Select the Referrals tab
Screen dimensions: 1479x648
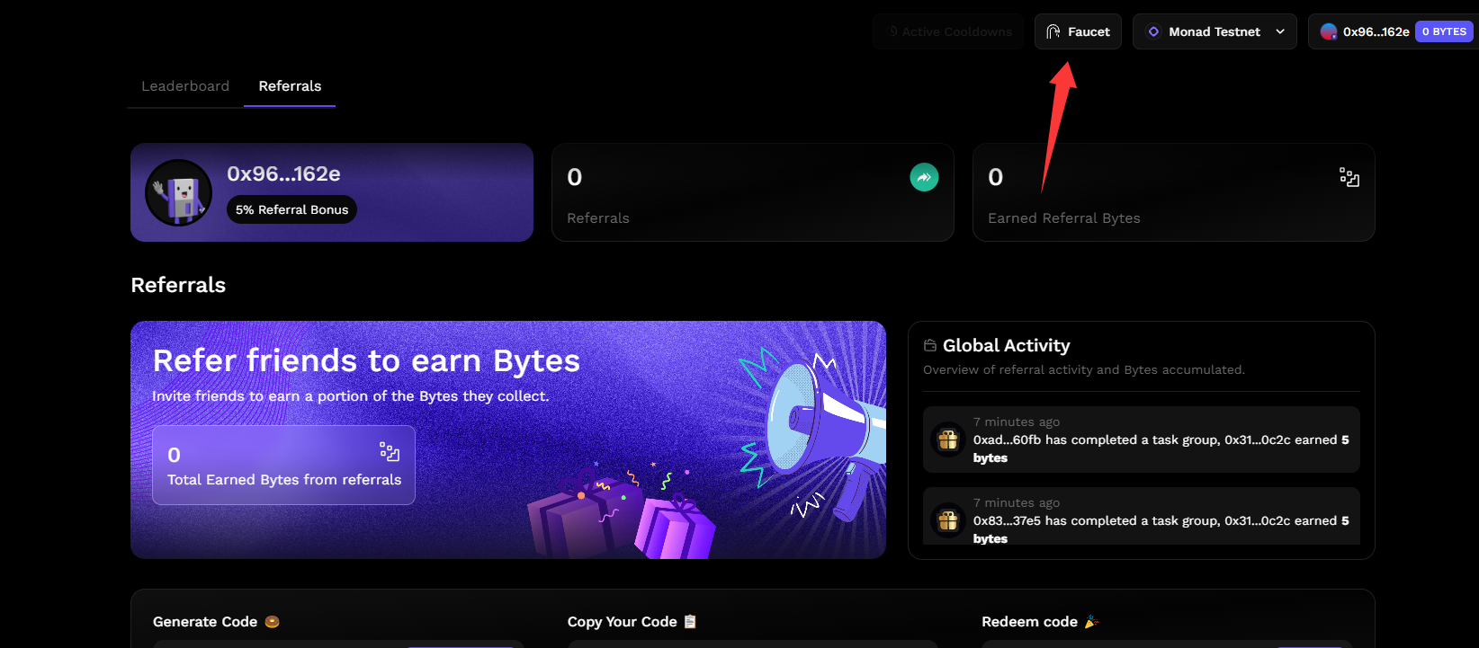point(290,86)
